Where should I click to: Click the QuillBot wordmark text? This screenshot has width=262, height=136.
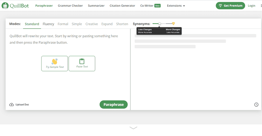coord(19,6)
